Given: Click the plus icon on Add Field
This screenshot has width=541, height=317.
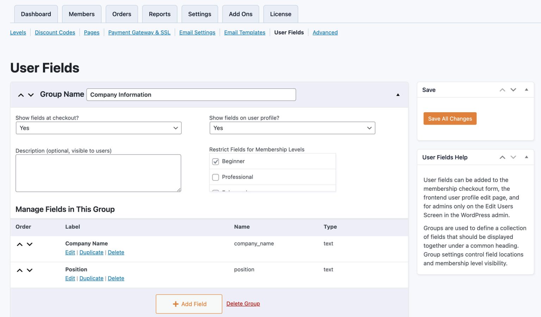Looking at the screenshot, I should click(175, 304).
